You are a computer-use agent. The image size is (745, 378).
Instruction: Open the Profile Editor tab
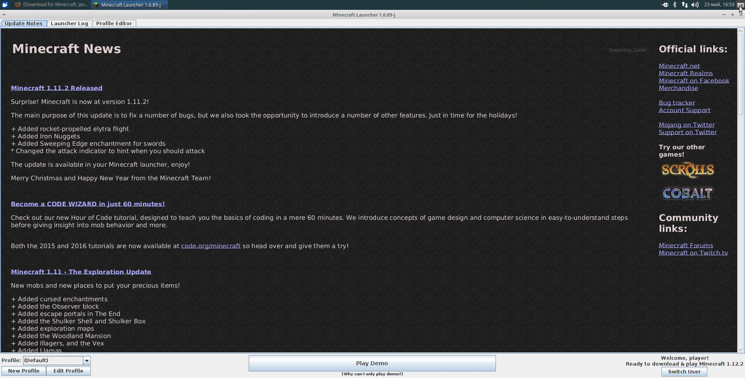[114, 23]
